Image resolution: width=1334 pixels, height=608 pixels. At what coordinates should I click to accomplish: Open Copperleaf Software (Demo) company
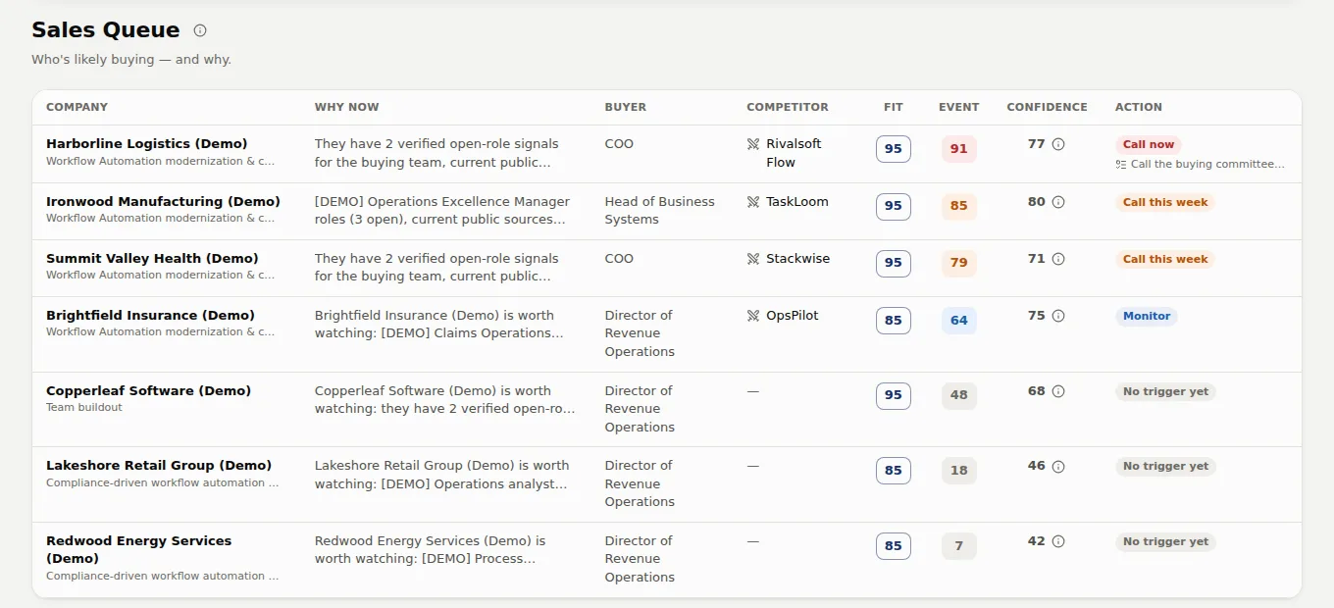(x=148, y=391)
